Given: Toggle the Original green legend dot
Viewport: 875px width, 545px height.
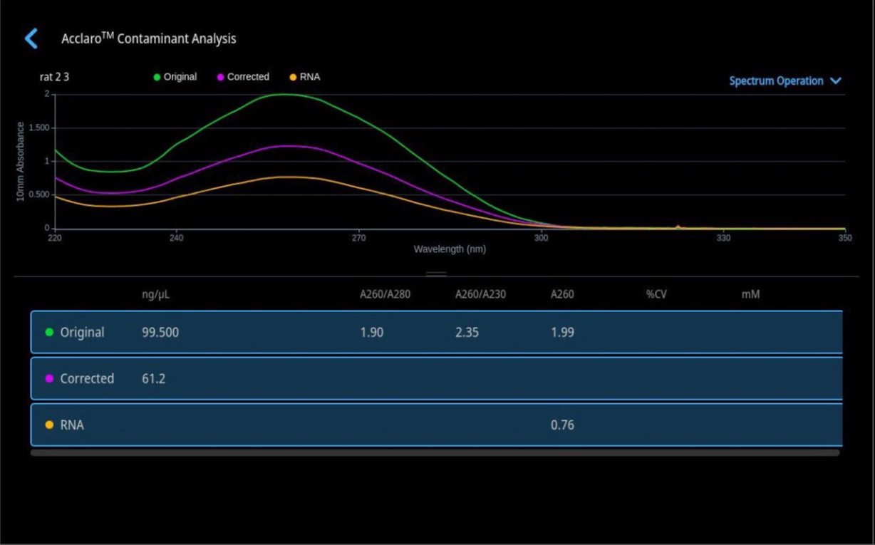Looking at the screenshot, I should [x=157, y=77].
